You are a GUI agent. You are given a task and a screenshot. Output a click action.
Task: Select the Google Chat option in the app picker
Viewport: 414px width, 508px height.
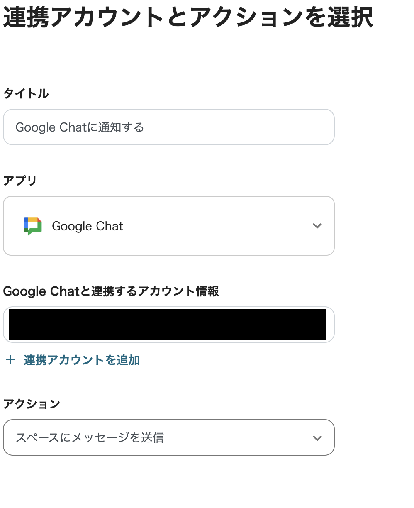[87, 226]
